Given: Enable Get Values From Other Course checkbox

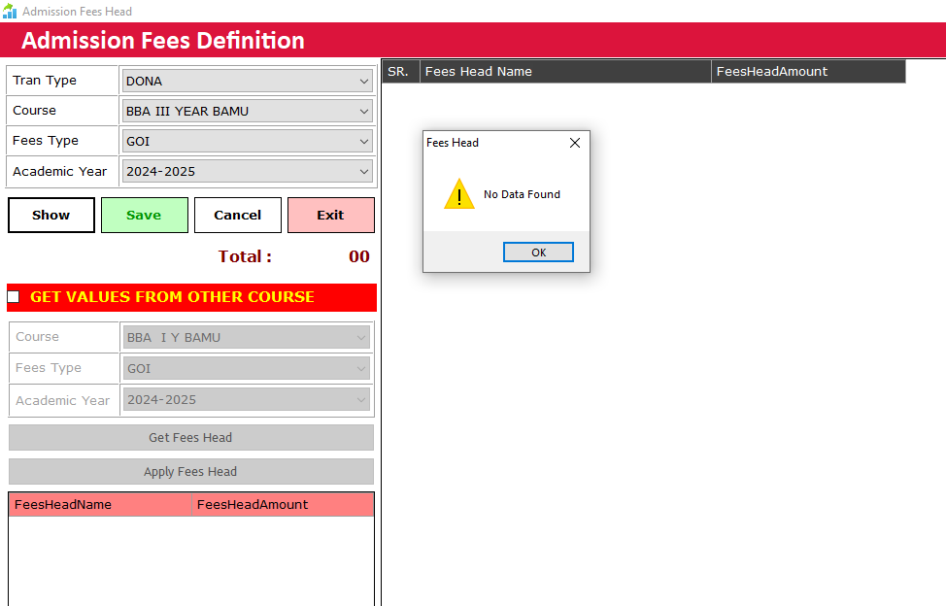Looking at the screenshot, I should pos(14,297).
